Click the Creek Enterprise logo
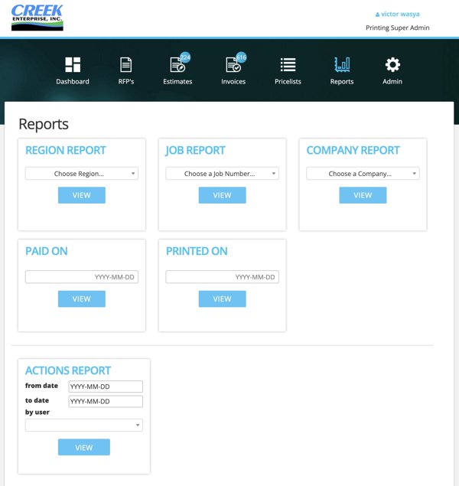 tap(37, 18)
